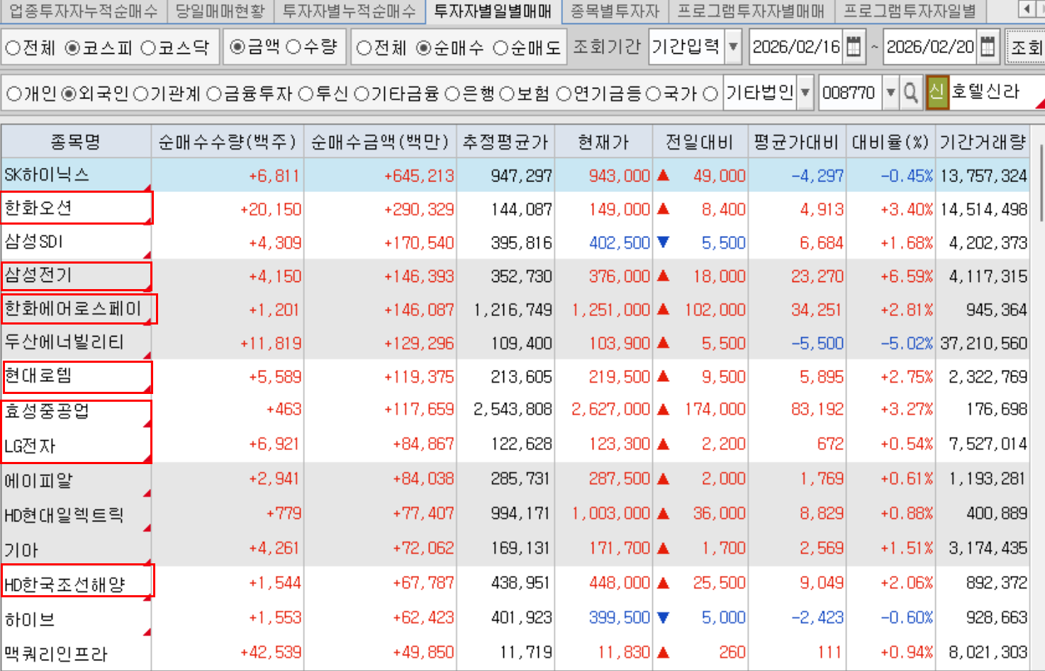
Task: Click the 2026/02/16 start date field
Action: pyautogui.click(x=795, y=47)
